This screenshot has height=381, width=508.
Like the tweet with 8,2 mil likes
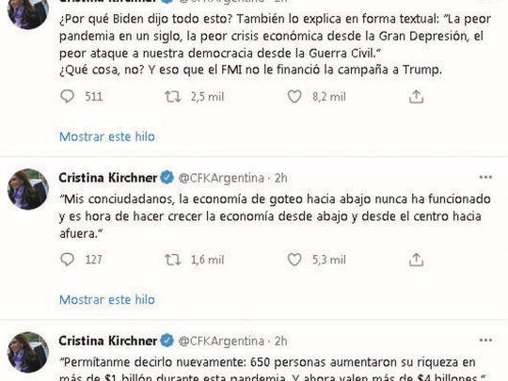tap(294, 97)
